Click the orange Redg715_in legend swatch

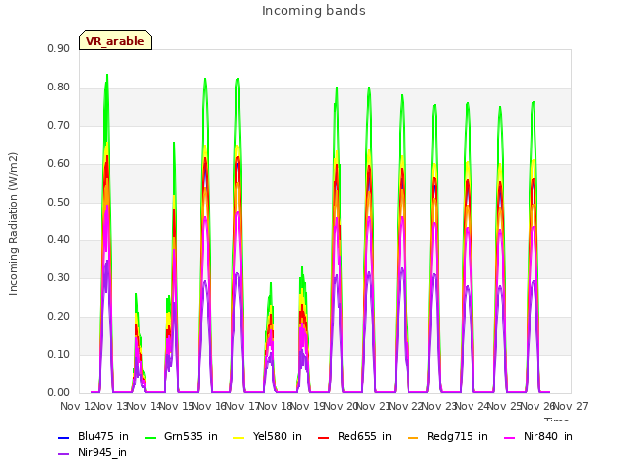click(413, 437)
